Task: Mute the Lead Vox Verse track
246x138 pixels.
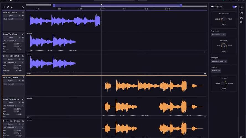Action: coord(23,16)
